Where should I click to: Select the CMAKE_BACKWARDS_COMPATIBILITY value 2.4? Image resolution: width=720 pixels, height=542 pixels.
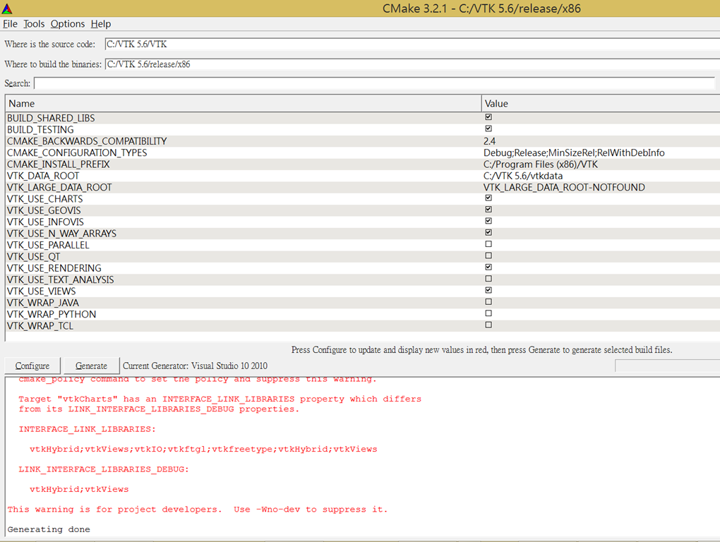(x=489, y=141)
